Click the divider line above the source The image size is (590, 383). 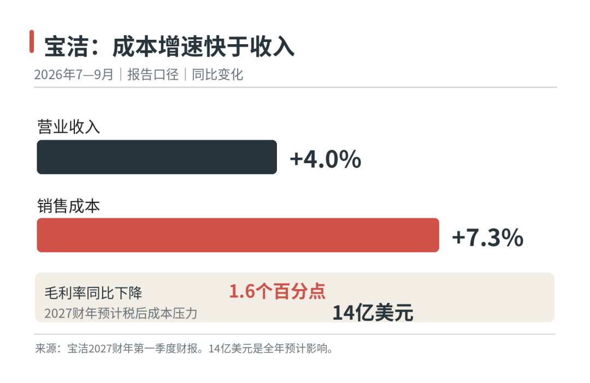coord(294,334)
